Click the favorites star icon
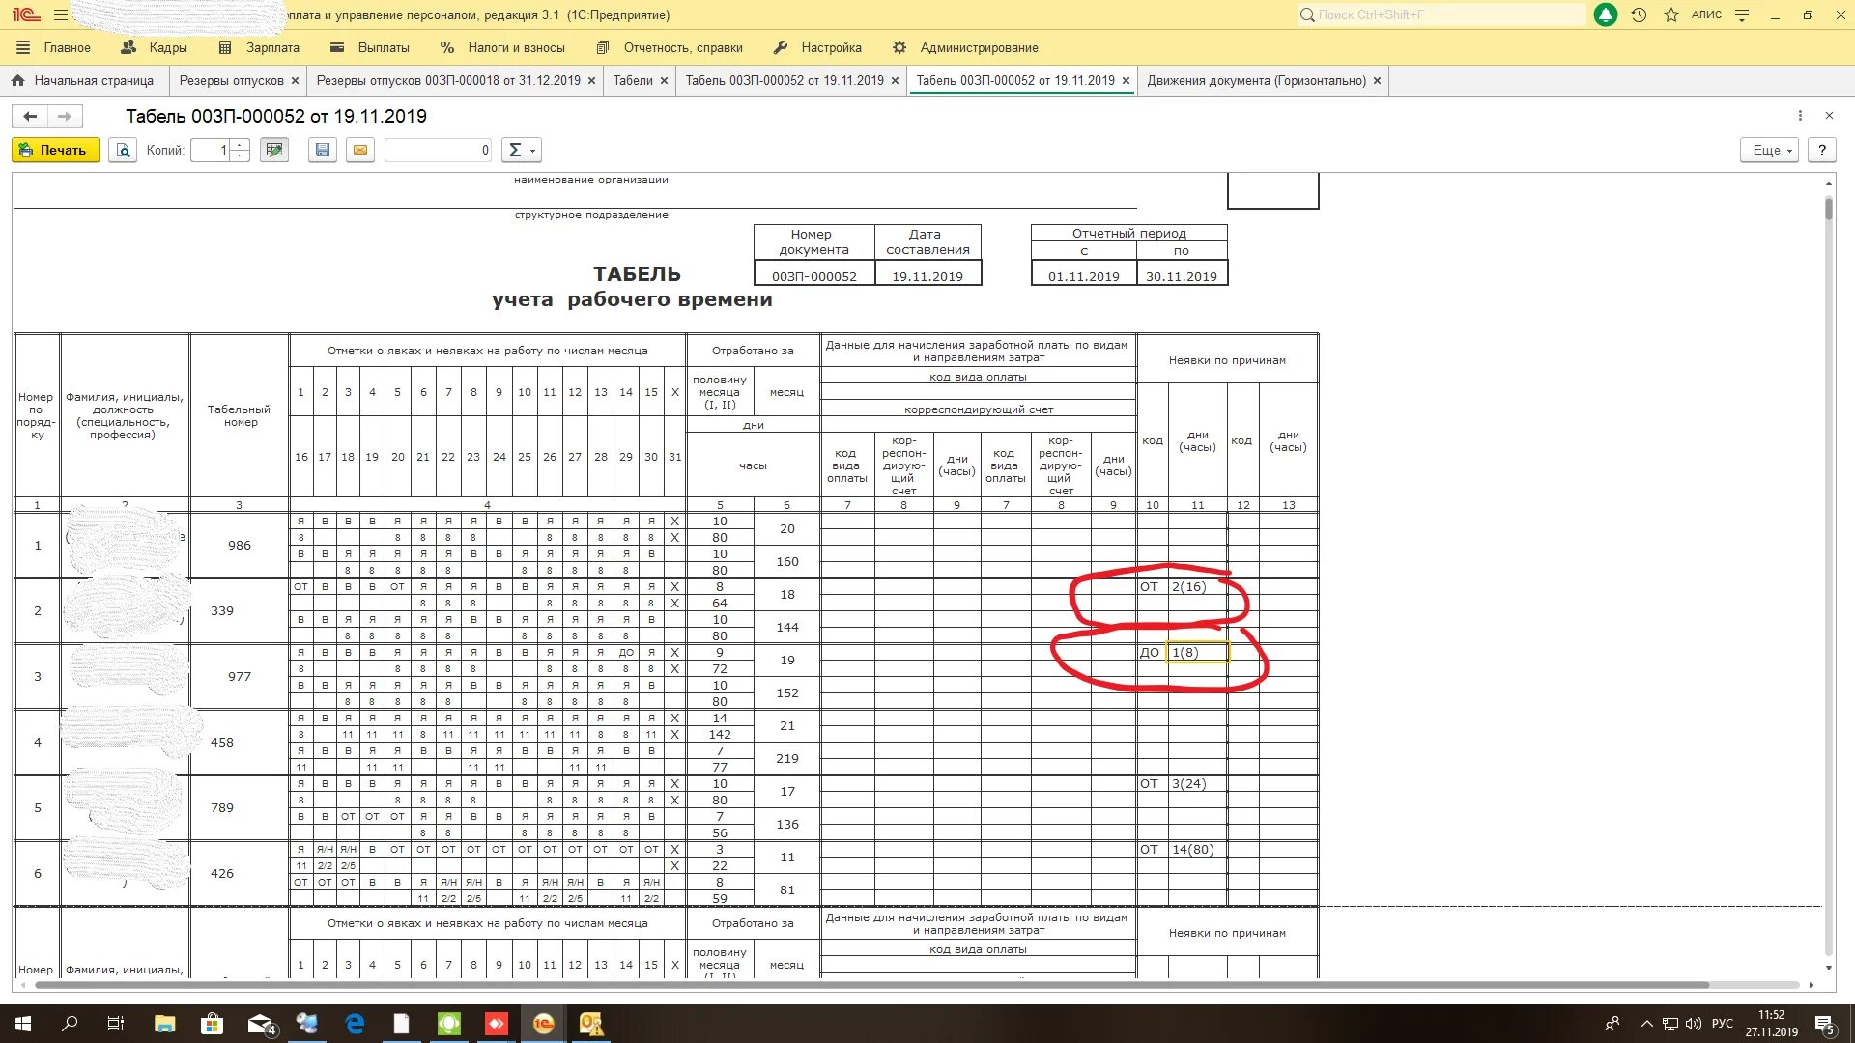This screenshot has width=1855, height=1043. tap(1671, 15)
